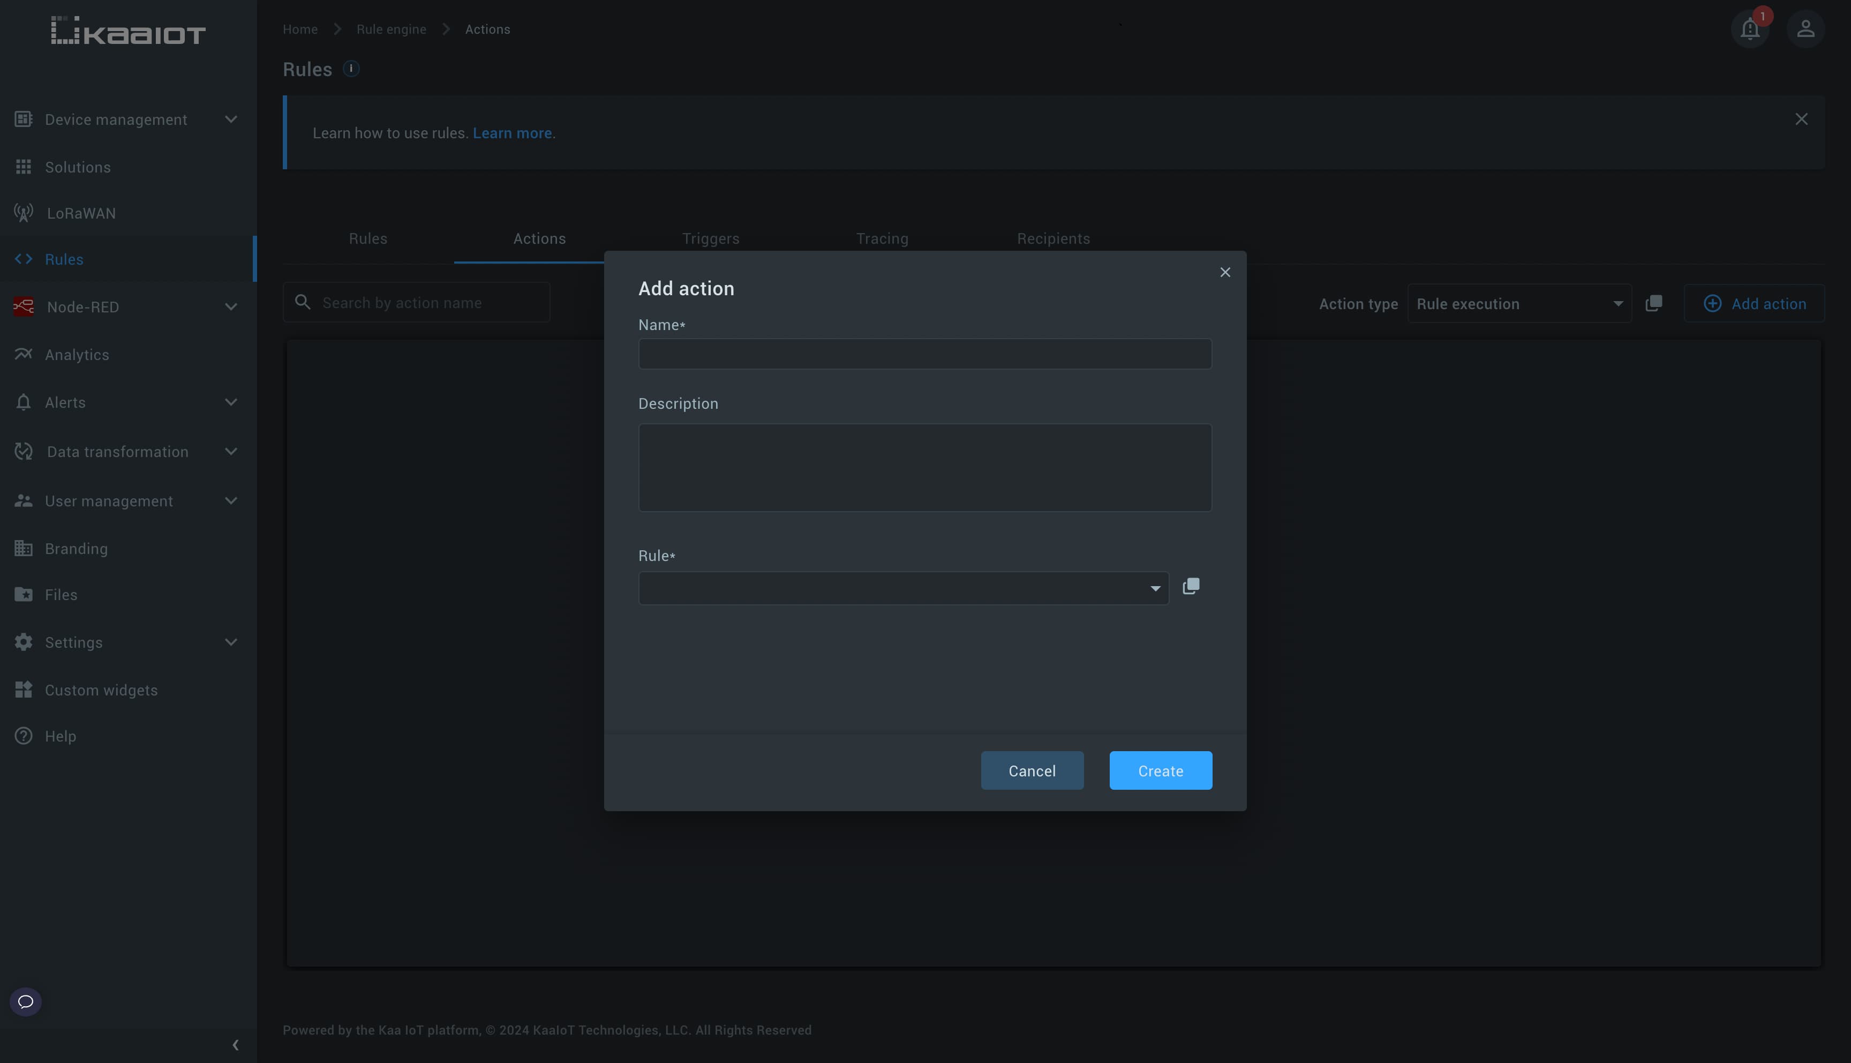Screen dimensions: 1851x1063
Task: Click the Analytics chart icon
Action: tap(24, 354)
